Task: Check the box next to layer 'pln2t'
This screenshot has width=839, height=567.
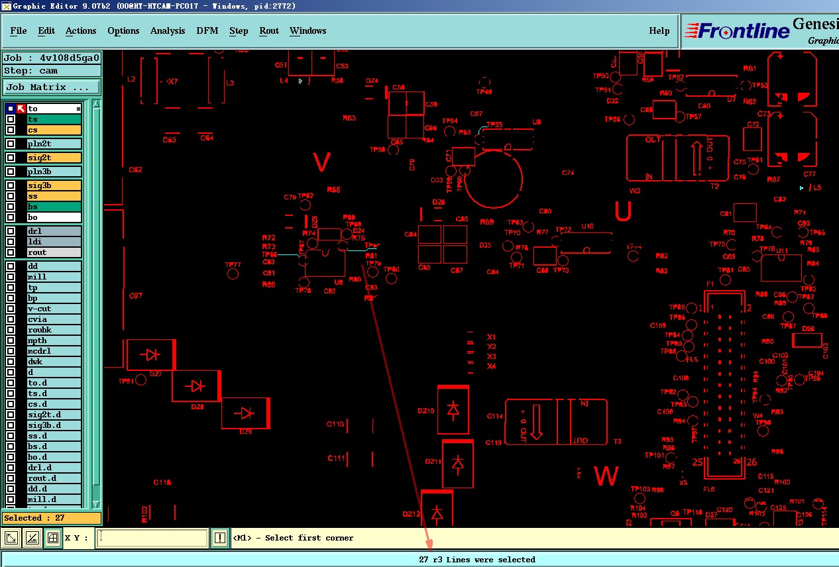Action: click(11, 144)
